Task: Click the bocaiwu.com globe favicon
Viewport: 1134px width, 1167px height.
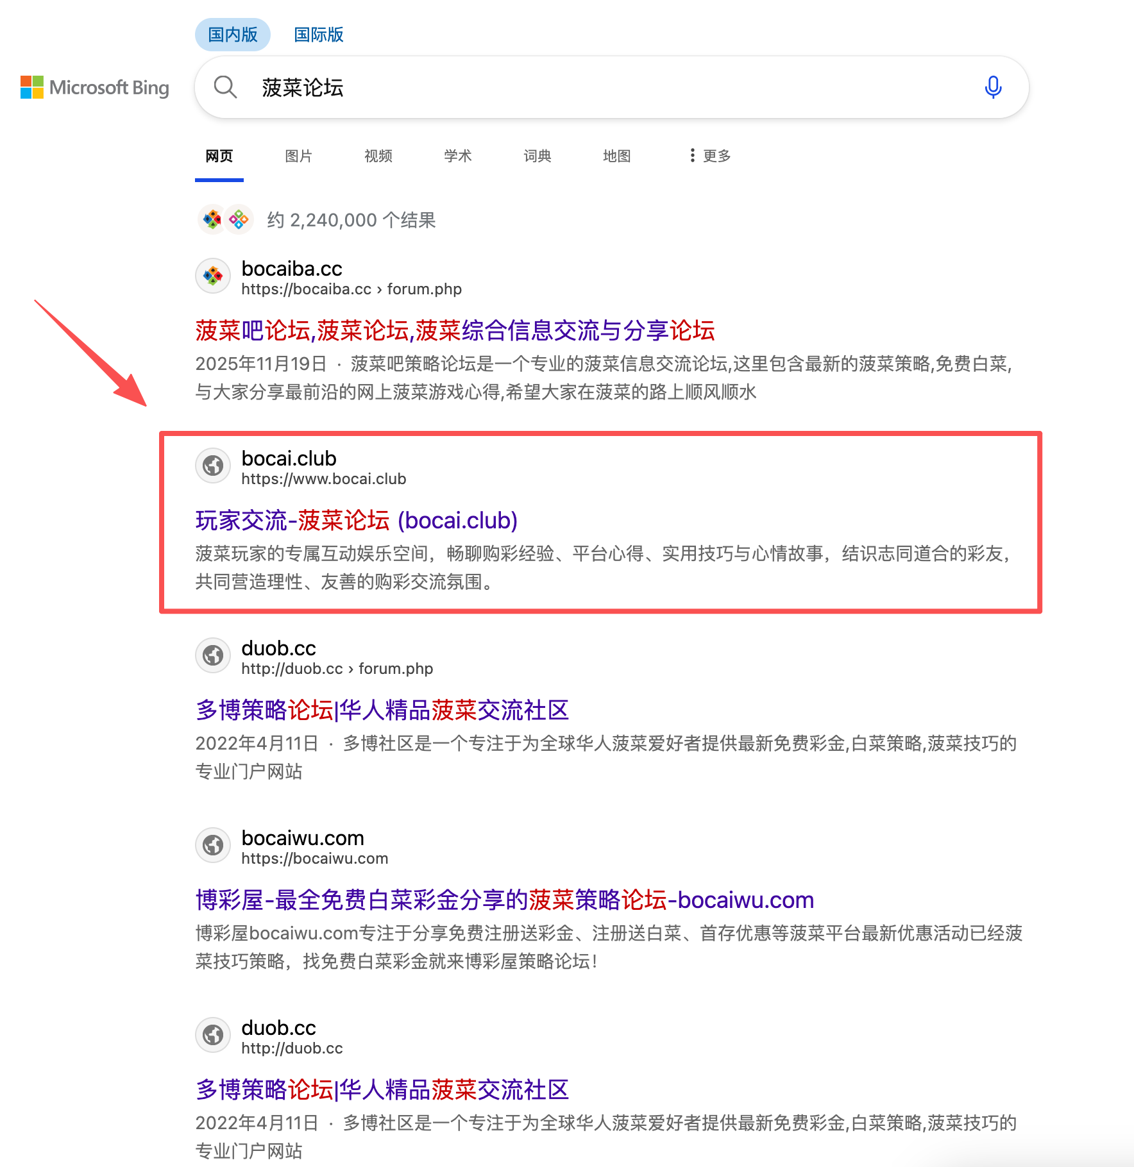Action: [213, 846]
